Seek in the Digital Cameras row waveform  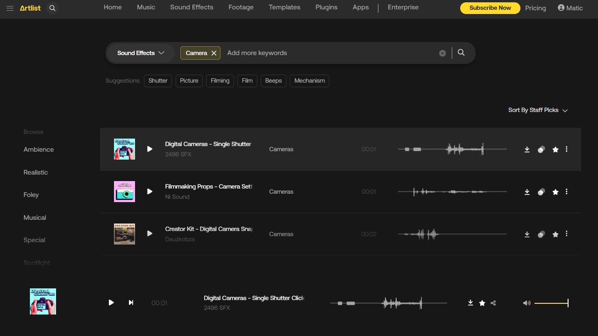(452, 149)
